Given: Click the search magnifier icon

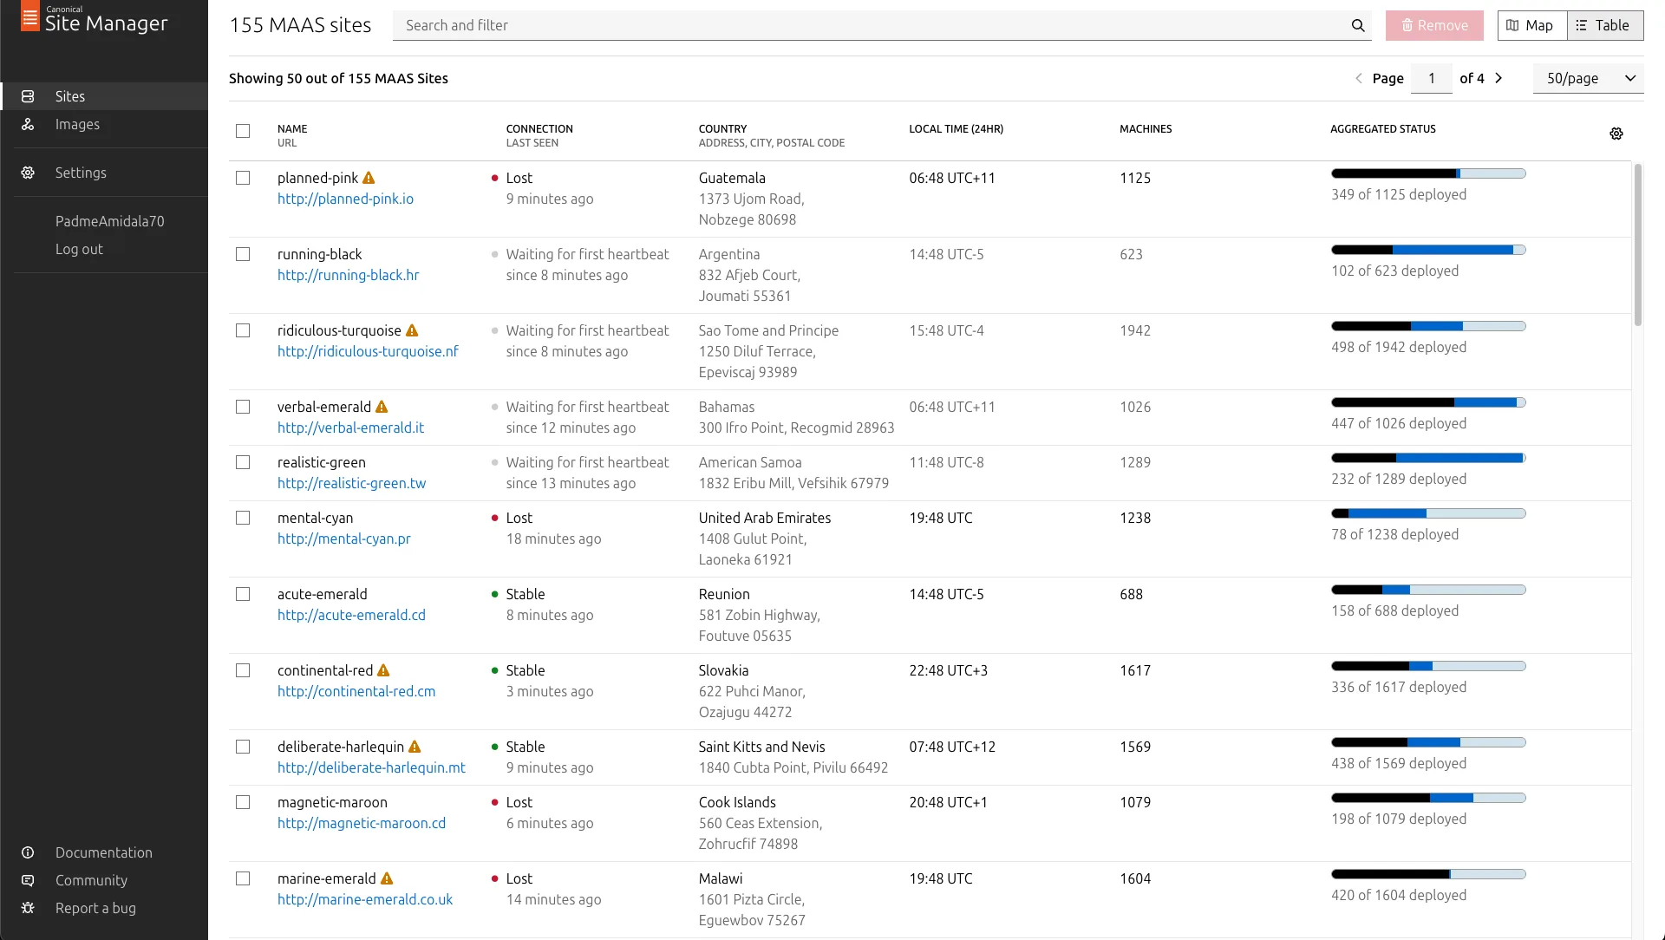Looking at the screenshot, I should click(x=1357, y=25).
